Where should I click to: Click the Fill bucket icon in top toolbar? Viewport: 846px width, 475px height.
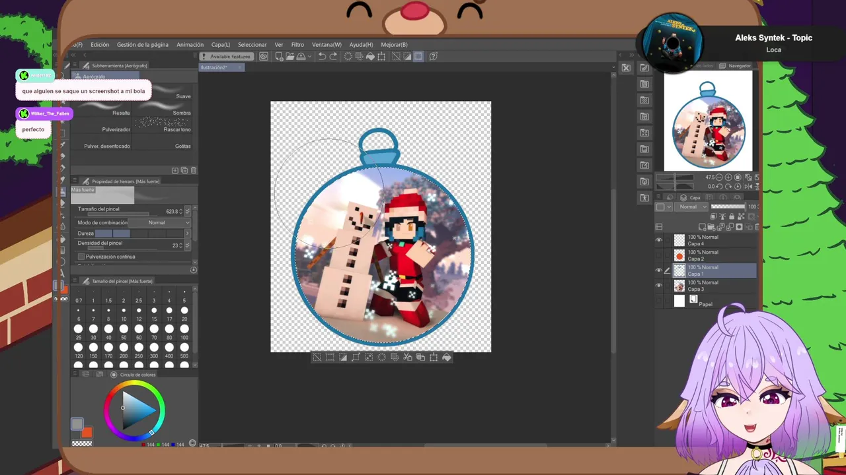pyautogui.click(x=370, y=56)
